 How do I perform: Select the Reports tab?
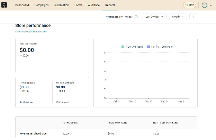110,5
